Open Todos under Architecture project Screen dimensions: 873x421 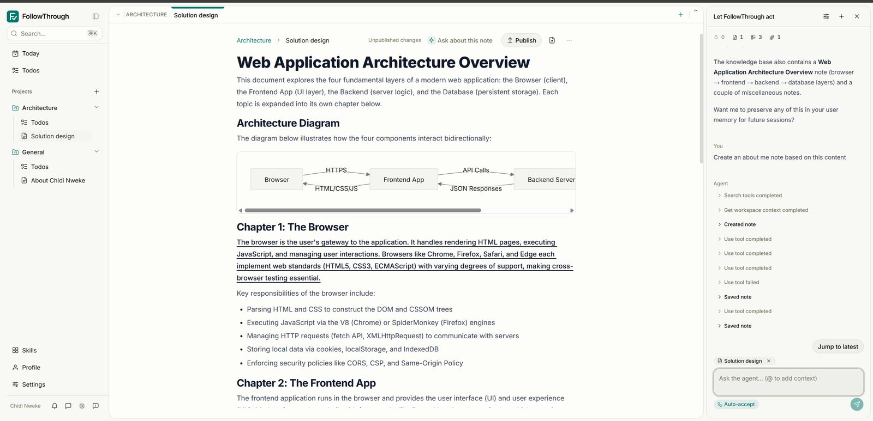(x=40, y=123)
